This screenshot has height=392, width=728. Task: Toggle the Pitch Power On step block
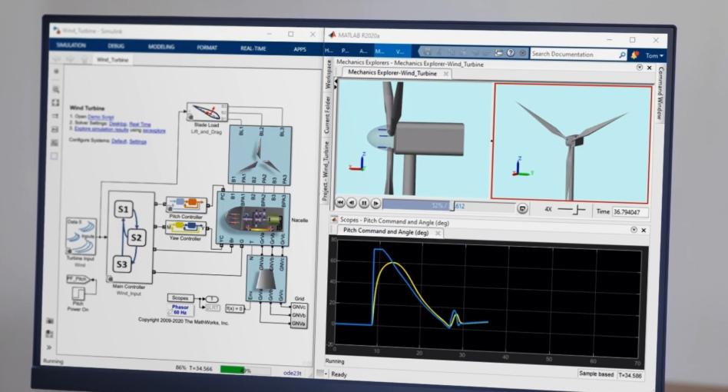(x=79, y=293)
